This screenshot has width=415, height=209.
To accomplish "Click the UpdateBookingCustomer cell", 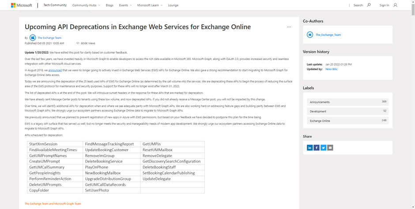I will 112,150.
